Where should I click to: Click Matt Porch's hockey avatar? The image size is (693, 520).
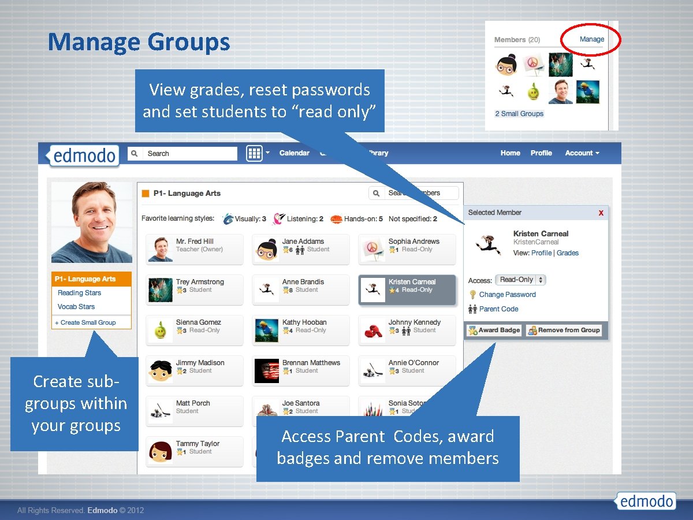point(161,411)
